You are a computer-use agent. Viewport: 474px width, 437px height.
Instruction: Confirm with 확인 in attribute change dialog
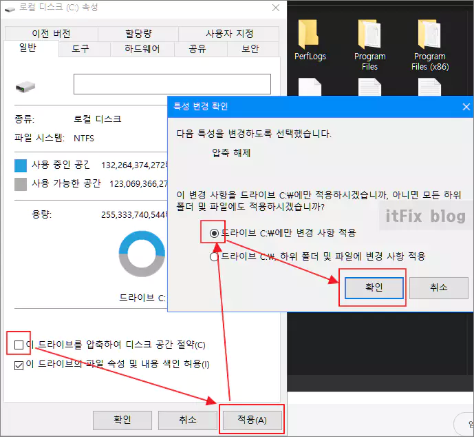point(374,287)
